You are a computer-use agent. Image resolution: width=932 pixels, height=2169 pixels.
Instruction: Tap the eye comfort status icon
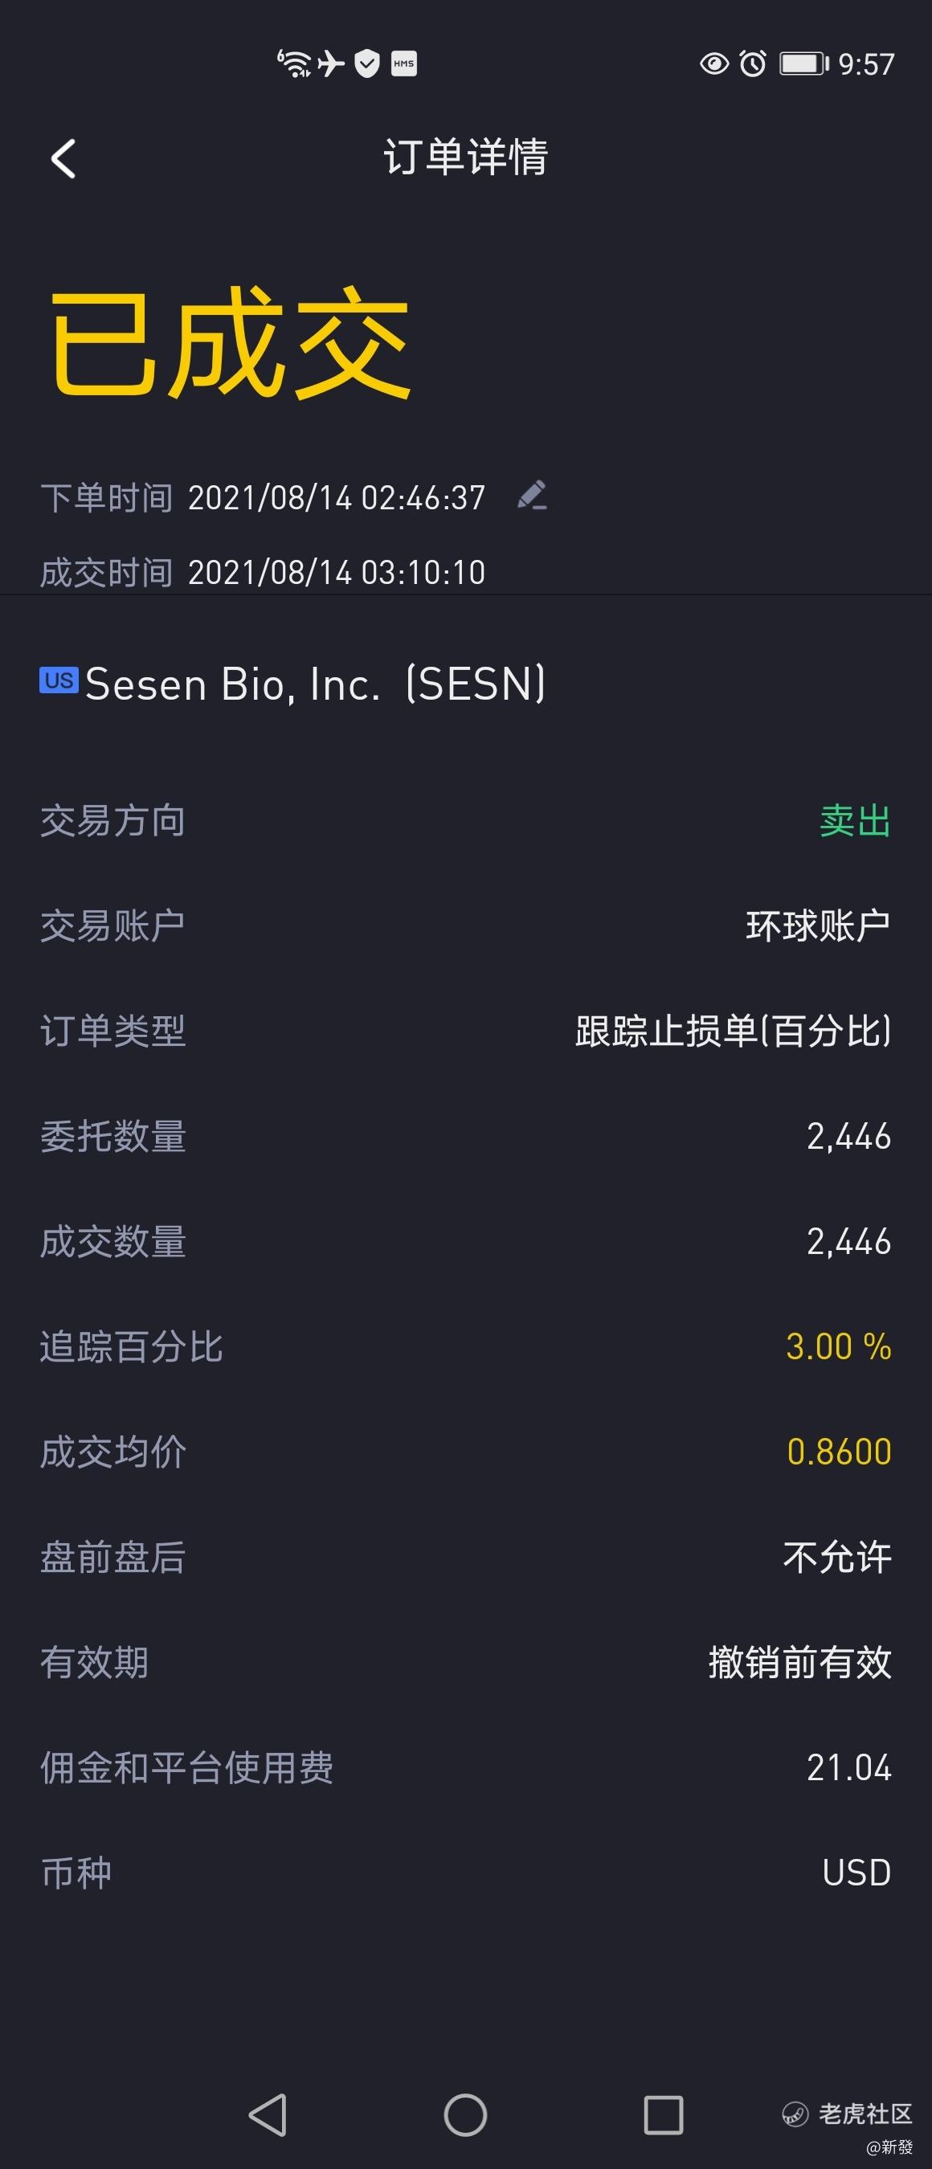[714, 63]
